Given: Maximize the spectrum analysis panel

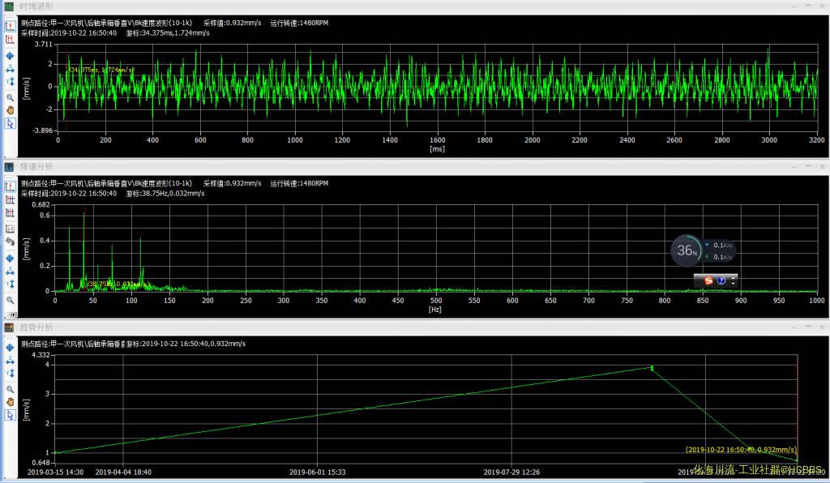Looking at the screenshot, I should 809,166.
